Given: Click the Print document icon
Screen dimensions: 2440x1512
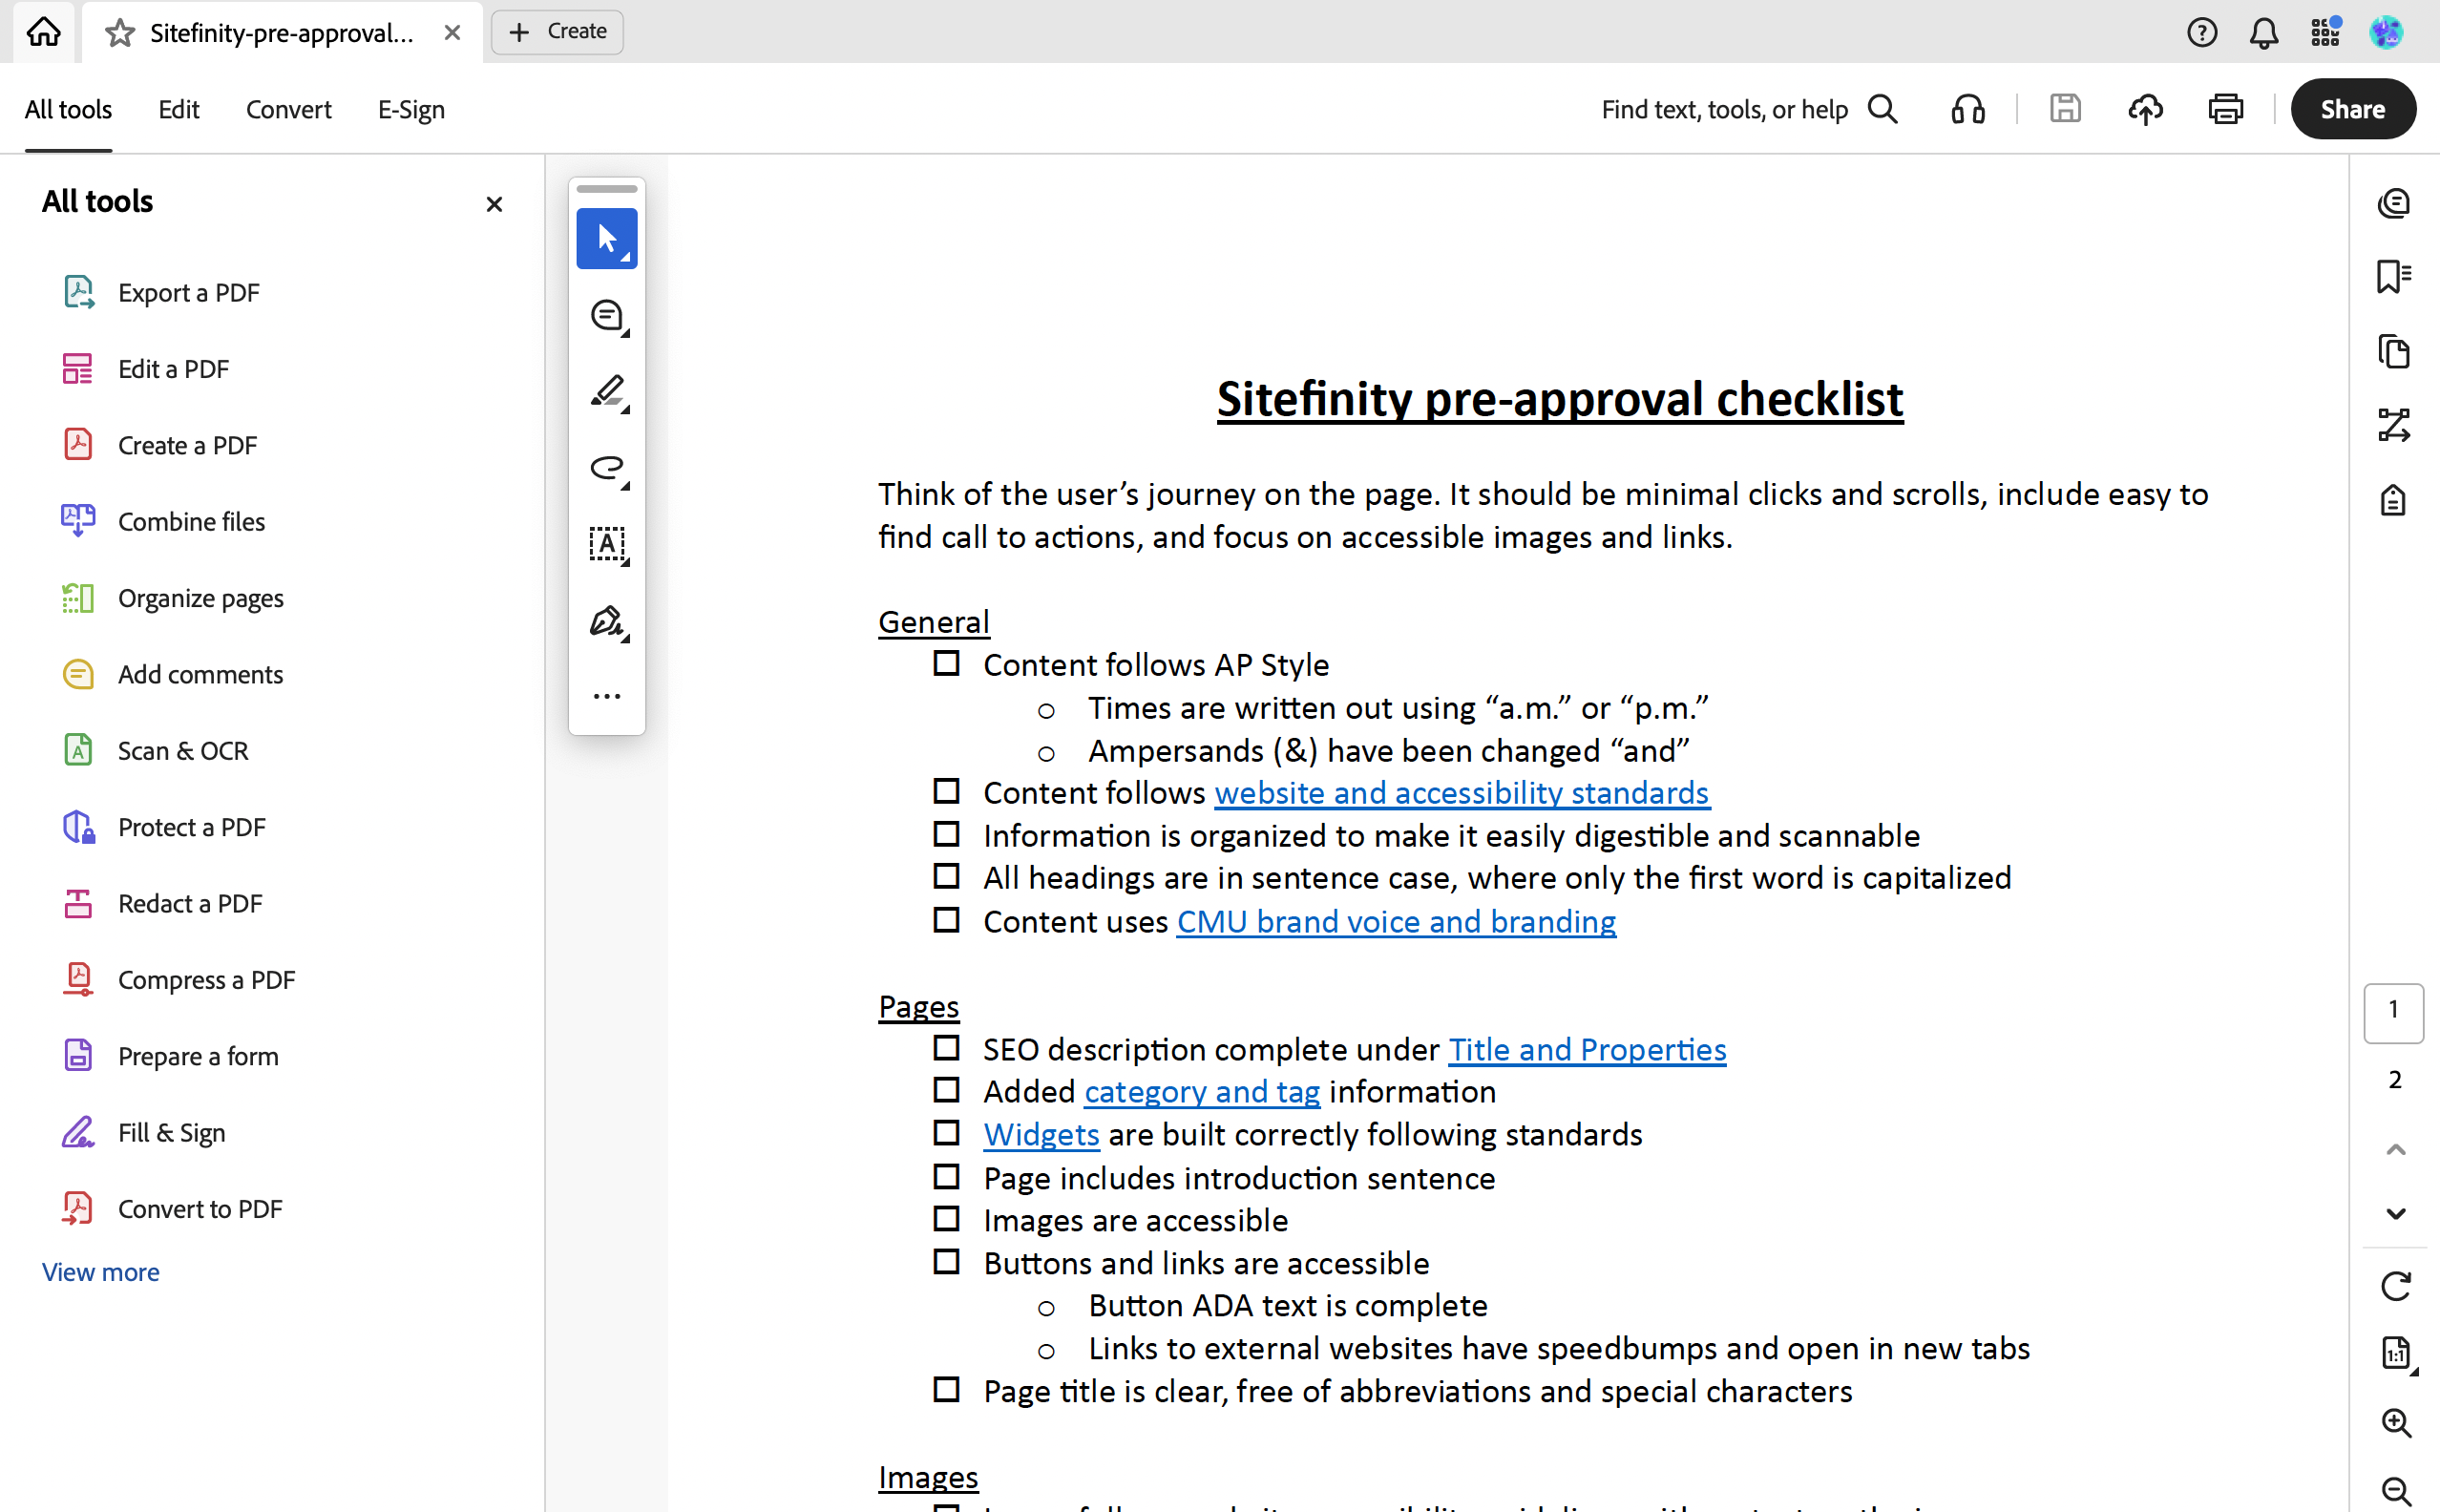Looking at the screenshot, I should coord(2225,109).
